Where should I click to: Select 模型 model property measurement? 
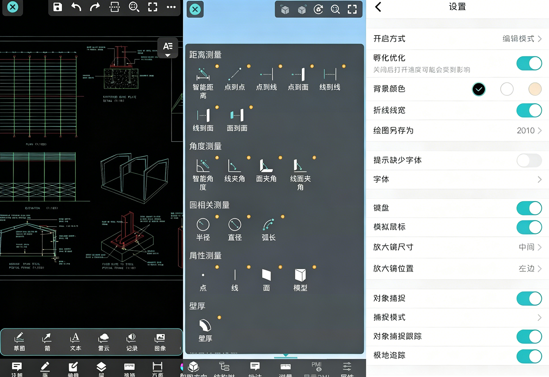(x=300, y=280)
